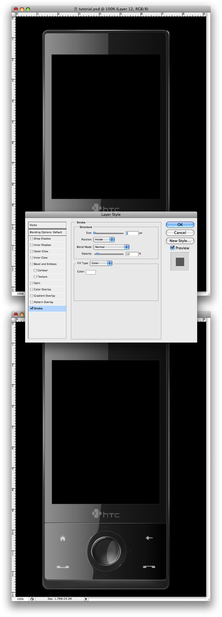The image size is (222, 617).
Task: Click the 'Doc: 1.79M/29.3M' status text
Action: (x=60, y=599)
